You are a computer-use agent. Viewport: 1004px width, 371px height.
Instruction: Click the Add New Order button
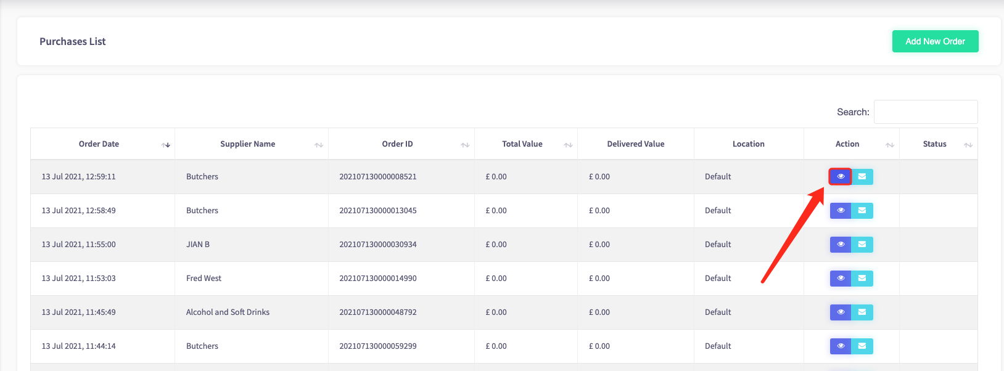935,41
